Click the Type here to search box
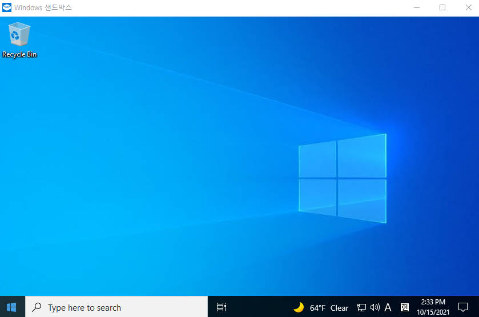The image size is (479, 317). pos(116,307)
